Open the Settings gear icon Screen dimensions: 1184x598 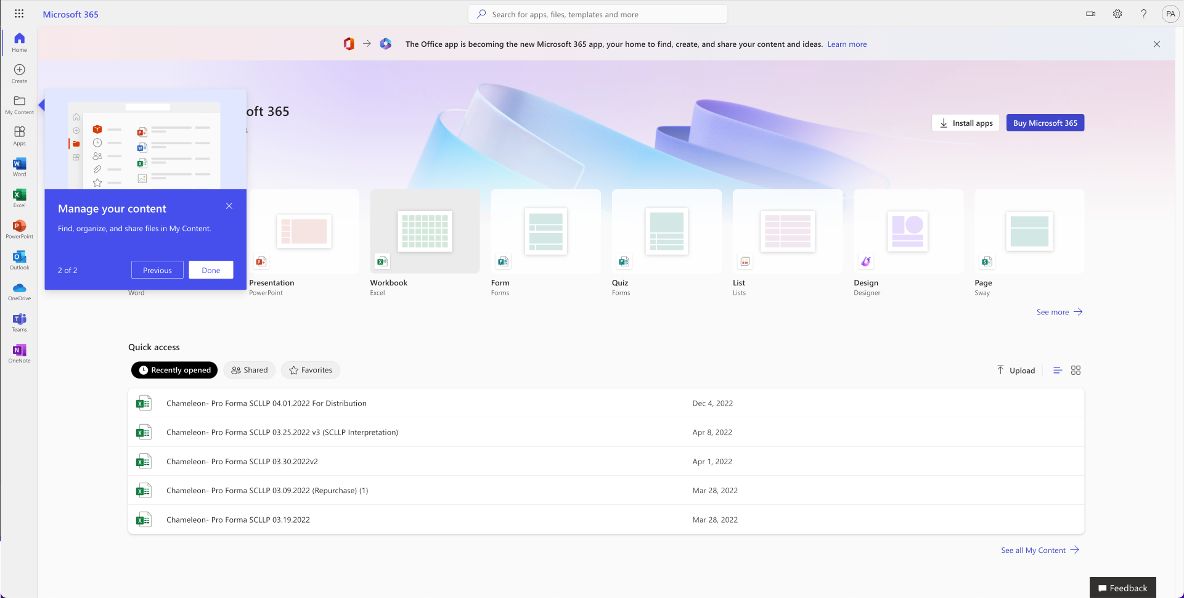click(x=1117, y=14)
